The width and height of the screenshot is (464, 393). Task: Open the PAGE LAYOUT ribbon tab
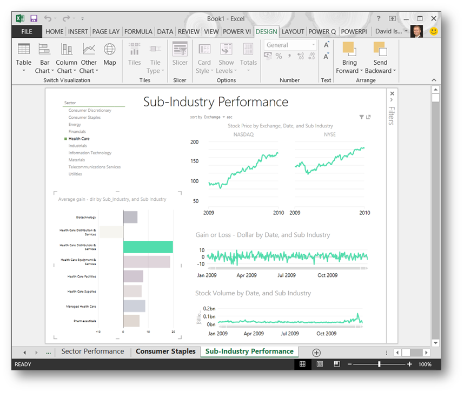pos(105,32)
